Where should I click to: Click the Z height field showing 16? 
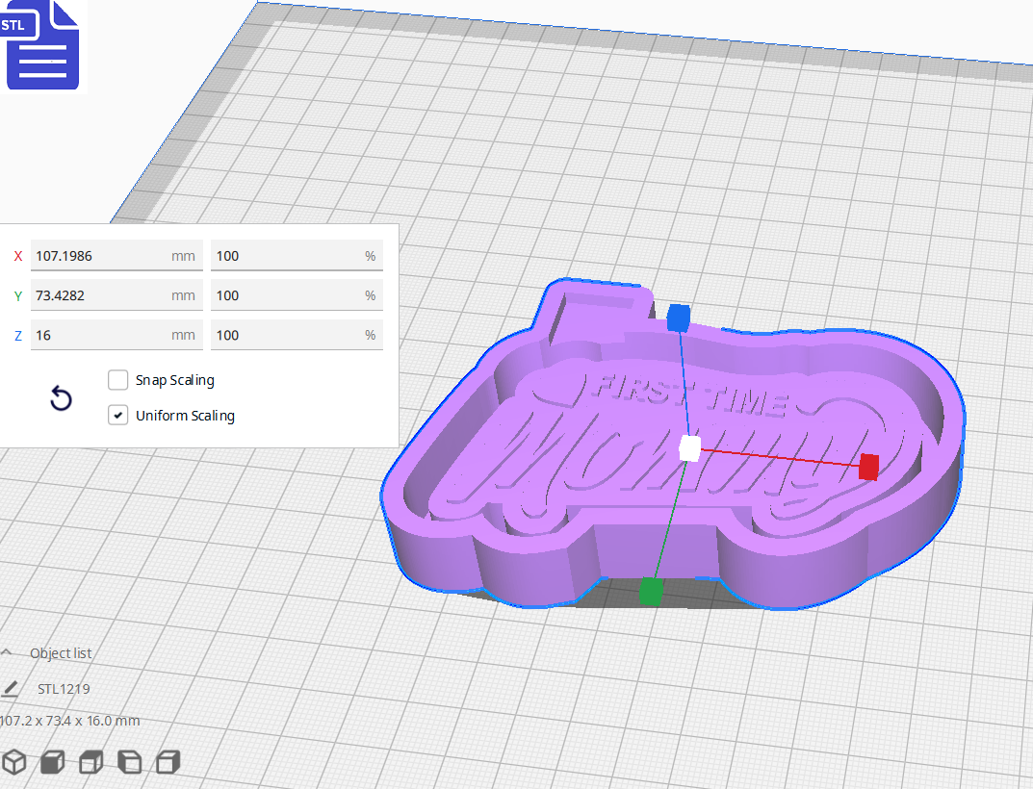(116, 335)
